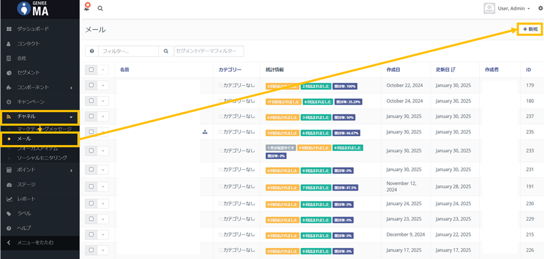
Task: Click the レポート chart icon in sidebar
Action: (9, 199)
